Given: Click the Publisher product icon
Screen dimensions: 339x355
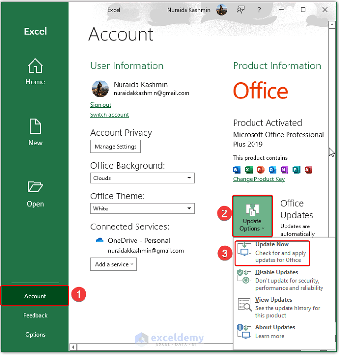Looking at the screenshot, I should click(296, 170).
